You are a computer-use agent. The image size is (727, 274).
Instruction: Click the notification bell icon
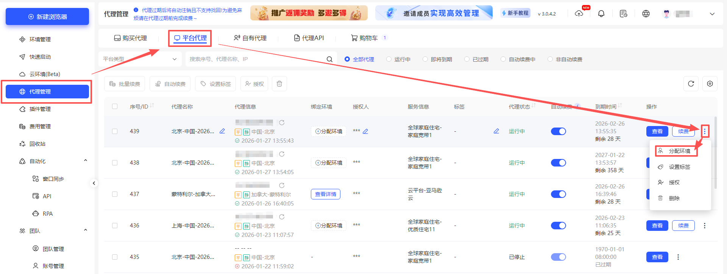pos(601,14)
